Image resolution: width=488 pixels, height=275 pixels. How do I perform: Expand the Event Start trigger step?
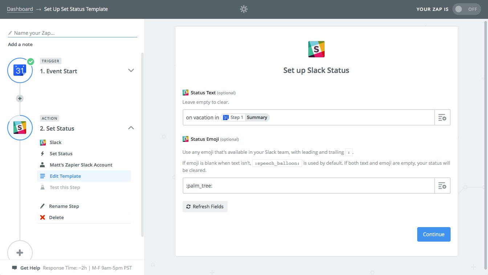coord(131,70)
